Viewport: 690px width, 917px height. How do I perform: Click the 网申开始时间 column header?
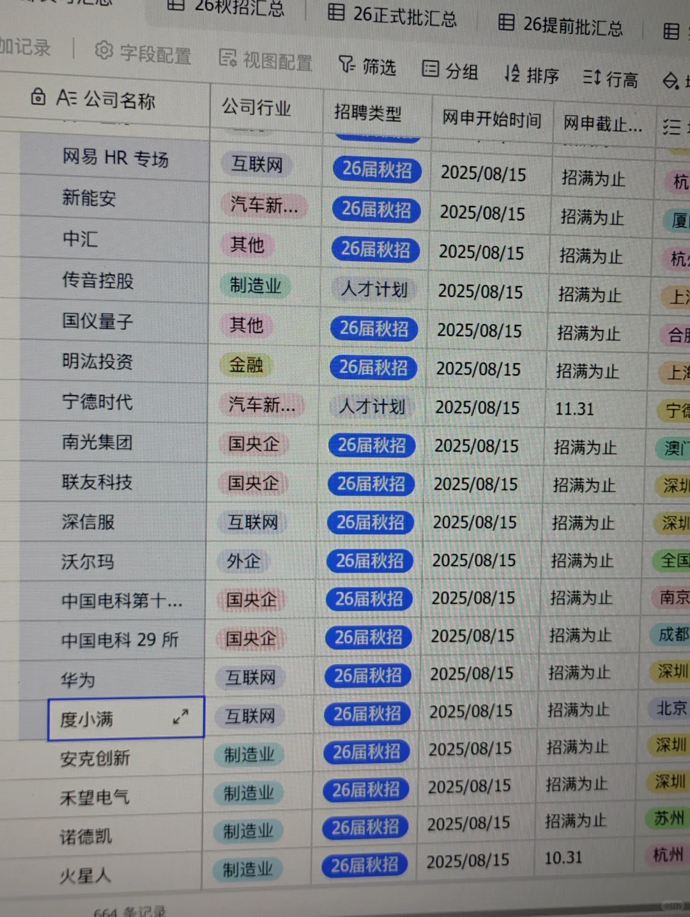coord(492,119)
